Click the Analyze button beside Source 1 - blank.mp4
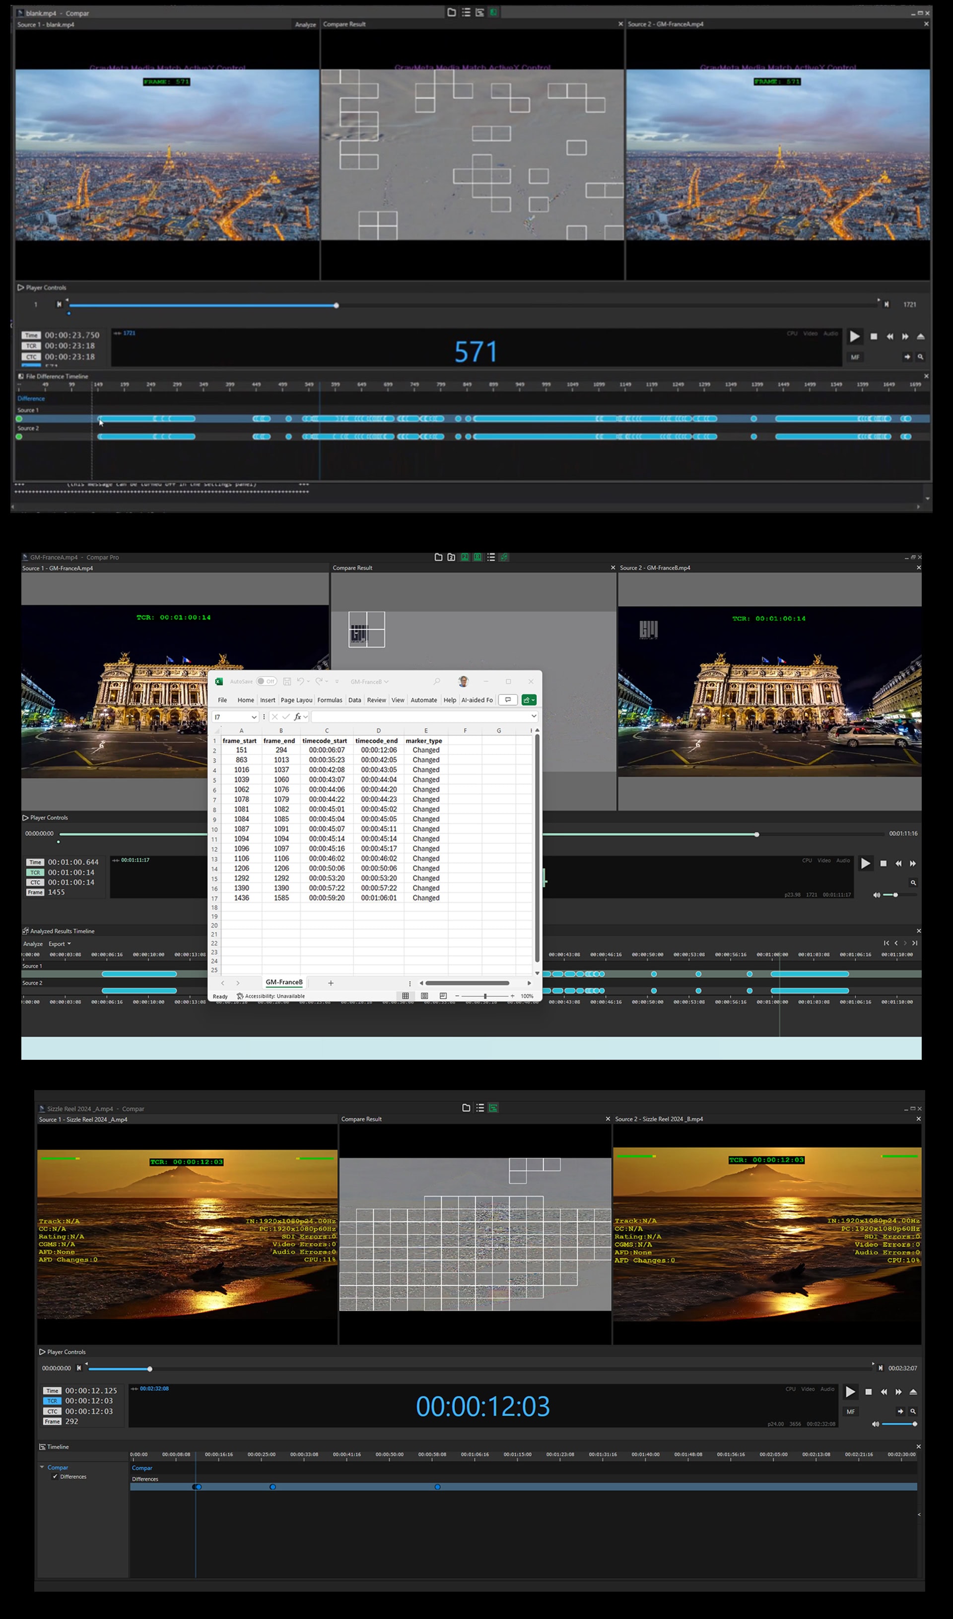The height and width of the screenshot is (1619, 953). click(306, 24)
